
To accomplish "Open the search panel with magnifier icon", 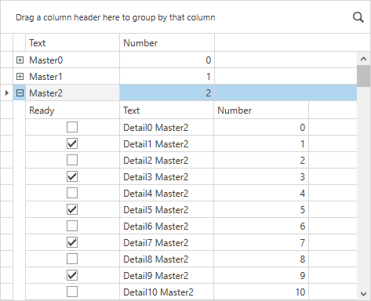I will (x=358, y=17).
